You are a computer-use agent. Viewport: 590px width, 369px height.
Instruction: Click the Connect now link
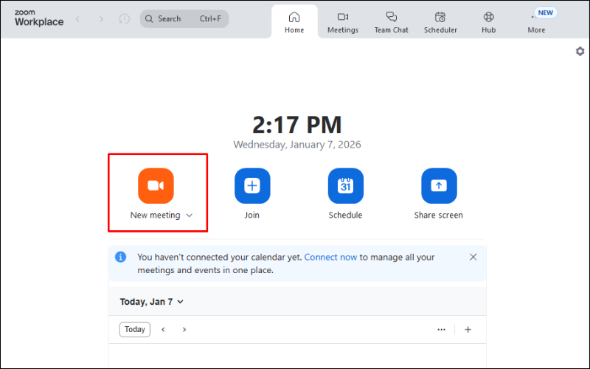tap(330, 257)
